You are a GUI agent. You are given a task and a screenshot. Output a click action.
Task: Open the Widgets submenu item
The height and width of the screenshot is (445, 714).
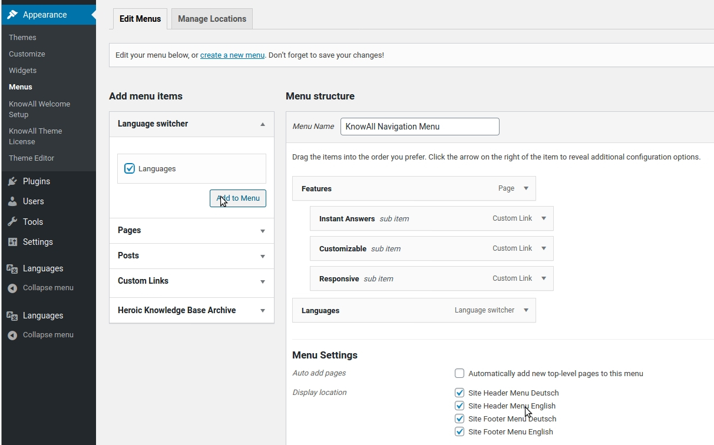coord(23,71)
